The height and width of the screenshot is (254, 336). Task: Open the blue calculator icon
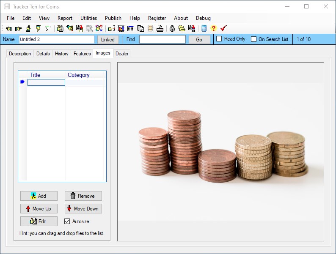(204, 28)
